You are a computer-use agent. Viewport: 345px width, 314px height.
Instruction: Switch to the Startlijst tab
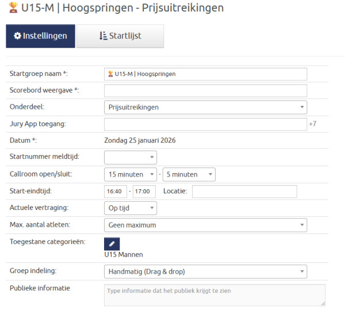[120, 36]
